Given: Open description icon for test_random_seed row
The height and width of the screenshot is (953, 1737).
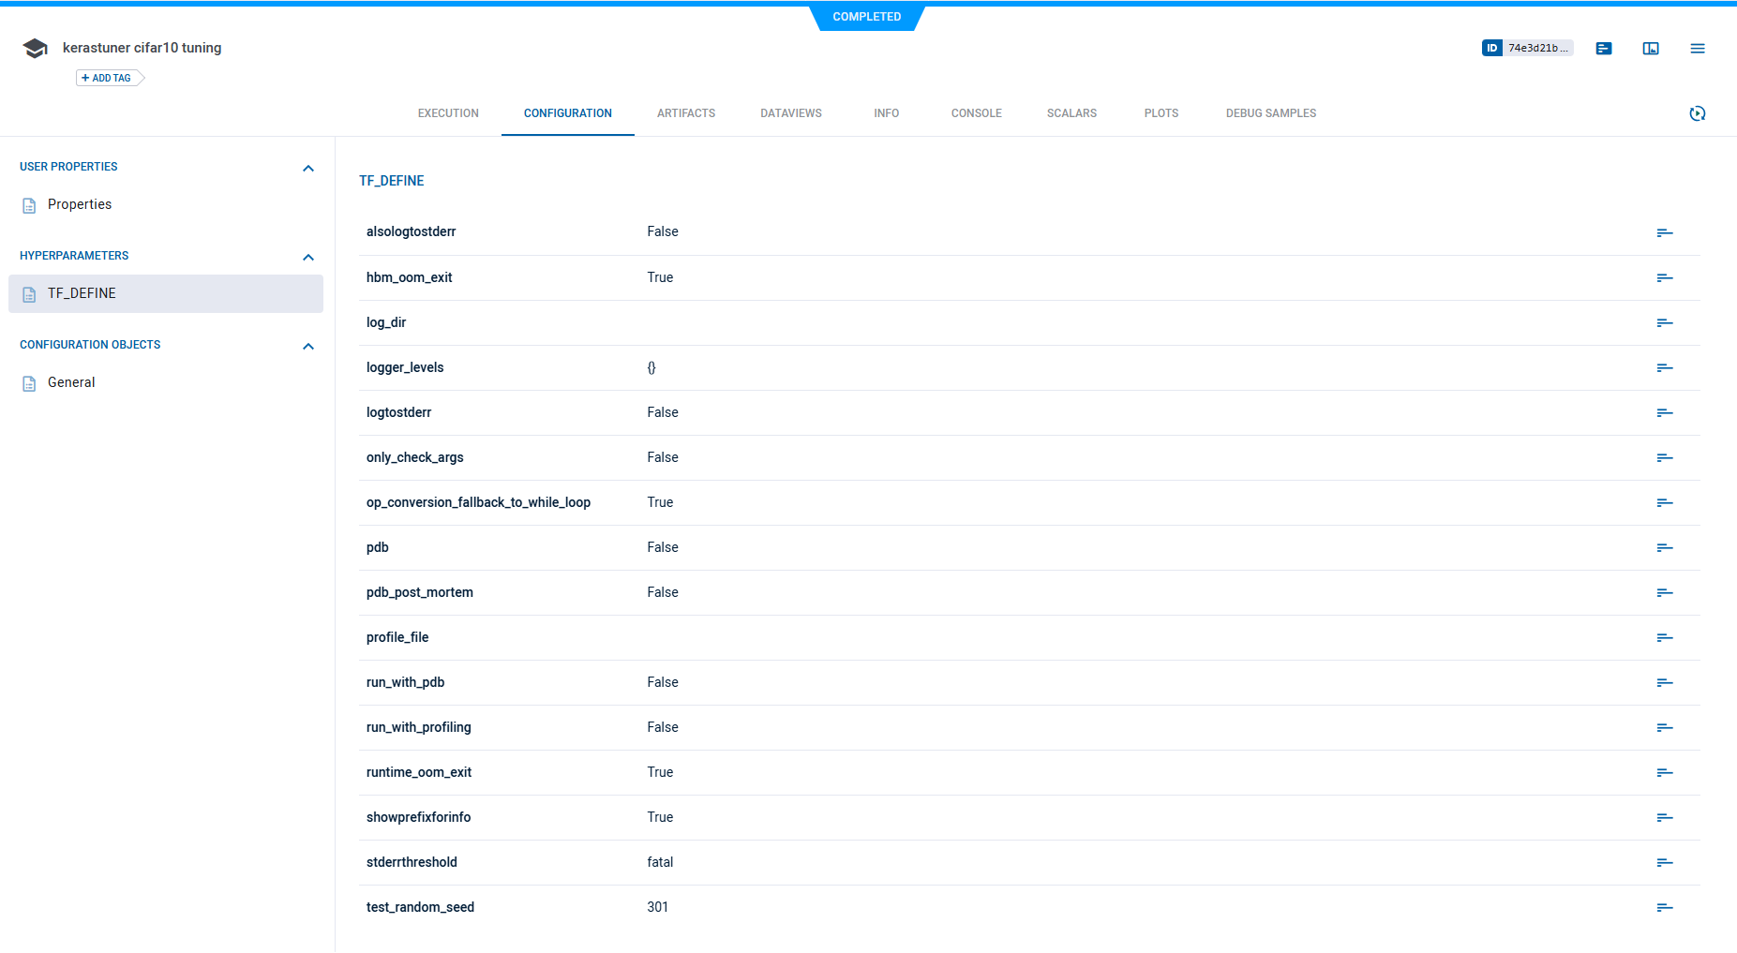Looking at the screenshot, I should pos(1664,907).
